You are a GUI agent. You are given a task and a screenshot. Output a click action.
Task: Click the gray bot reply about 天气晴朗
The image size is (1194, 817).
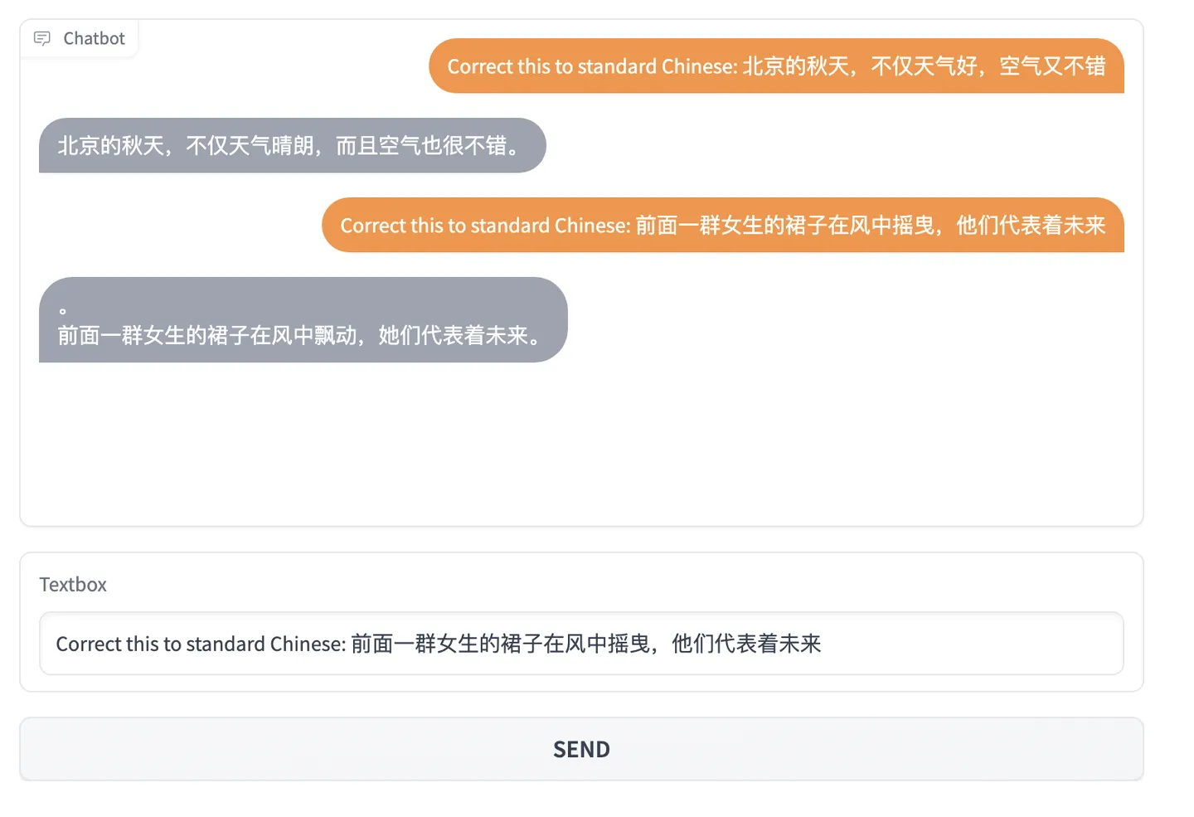coord(292,145)
